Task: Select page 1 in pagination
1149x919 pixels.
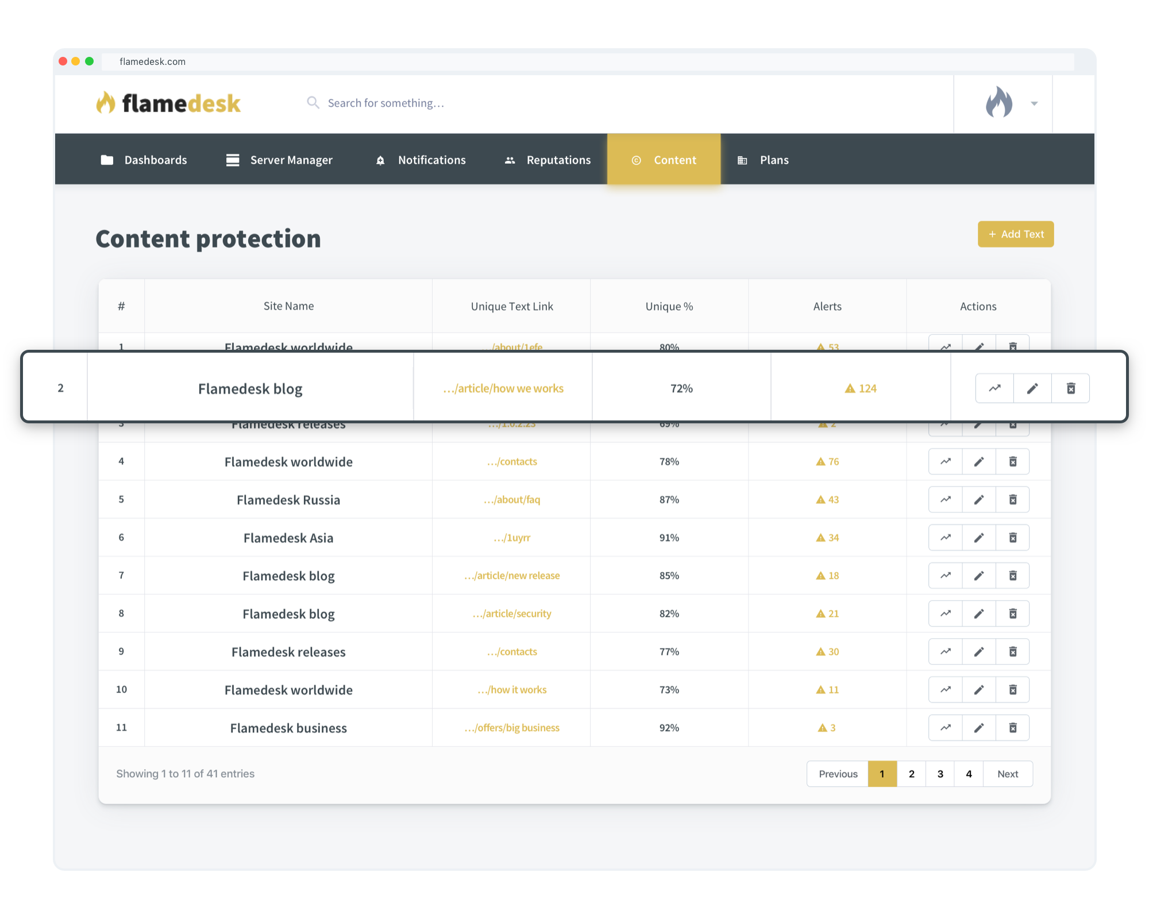Action: (882, 774)
